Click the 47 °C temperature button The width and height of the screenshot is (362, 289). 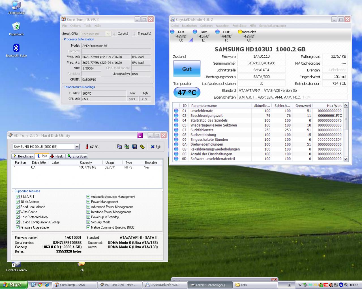[x=187, y=92]
